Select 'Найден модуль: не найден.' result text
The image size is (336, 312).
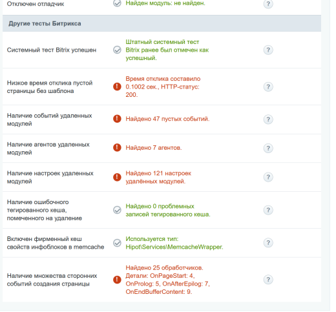165,3
